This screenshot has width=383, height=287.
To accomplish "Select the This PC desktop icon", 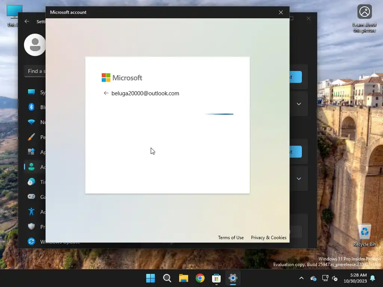I will (12, 16).
